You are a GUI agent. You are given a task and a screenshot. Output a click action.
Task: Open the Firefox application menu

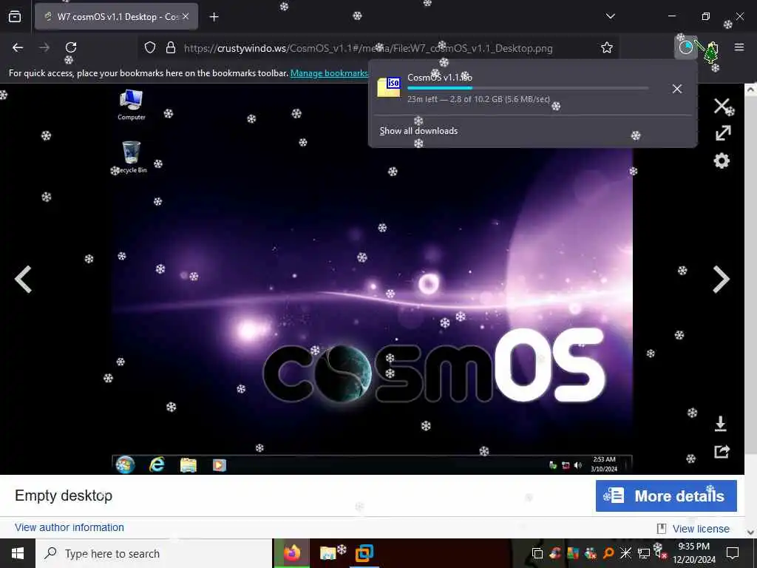(x=739, y=47)
